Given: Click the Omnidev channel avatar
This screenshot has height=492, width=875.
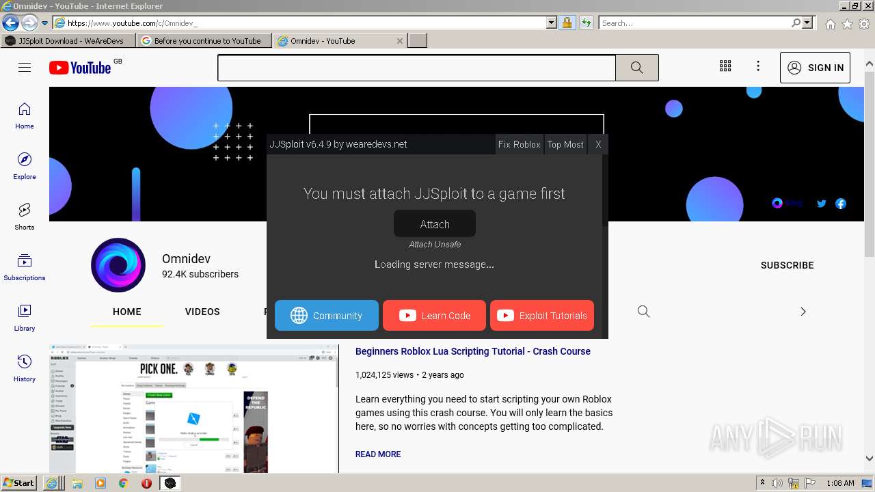Looking at the screenshot, I should [118, 265].
